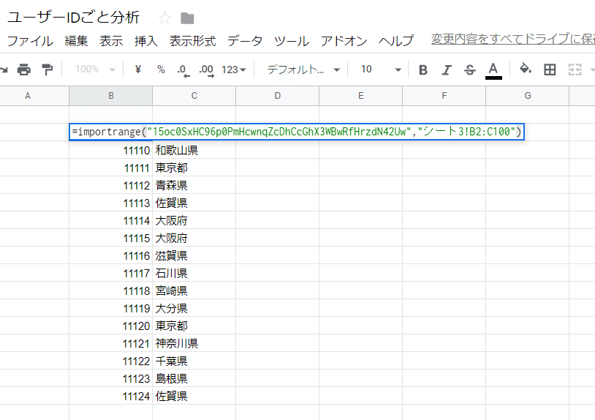
Task: Select cell containing 千葉県
Action: click(194, 361)
